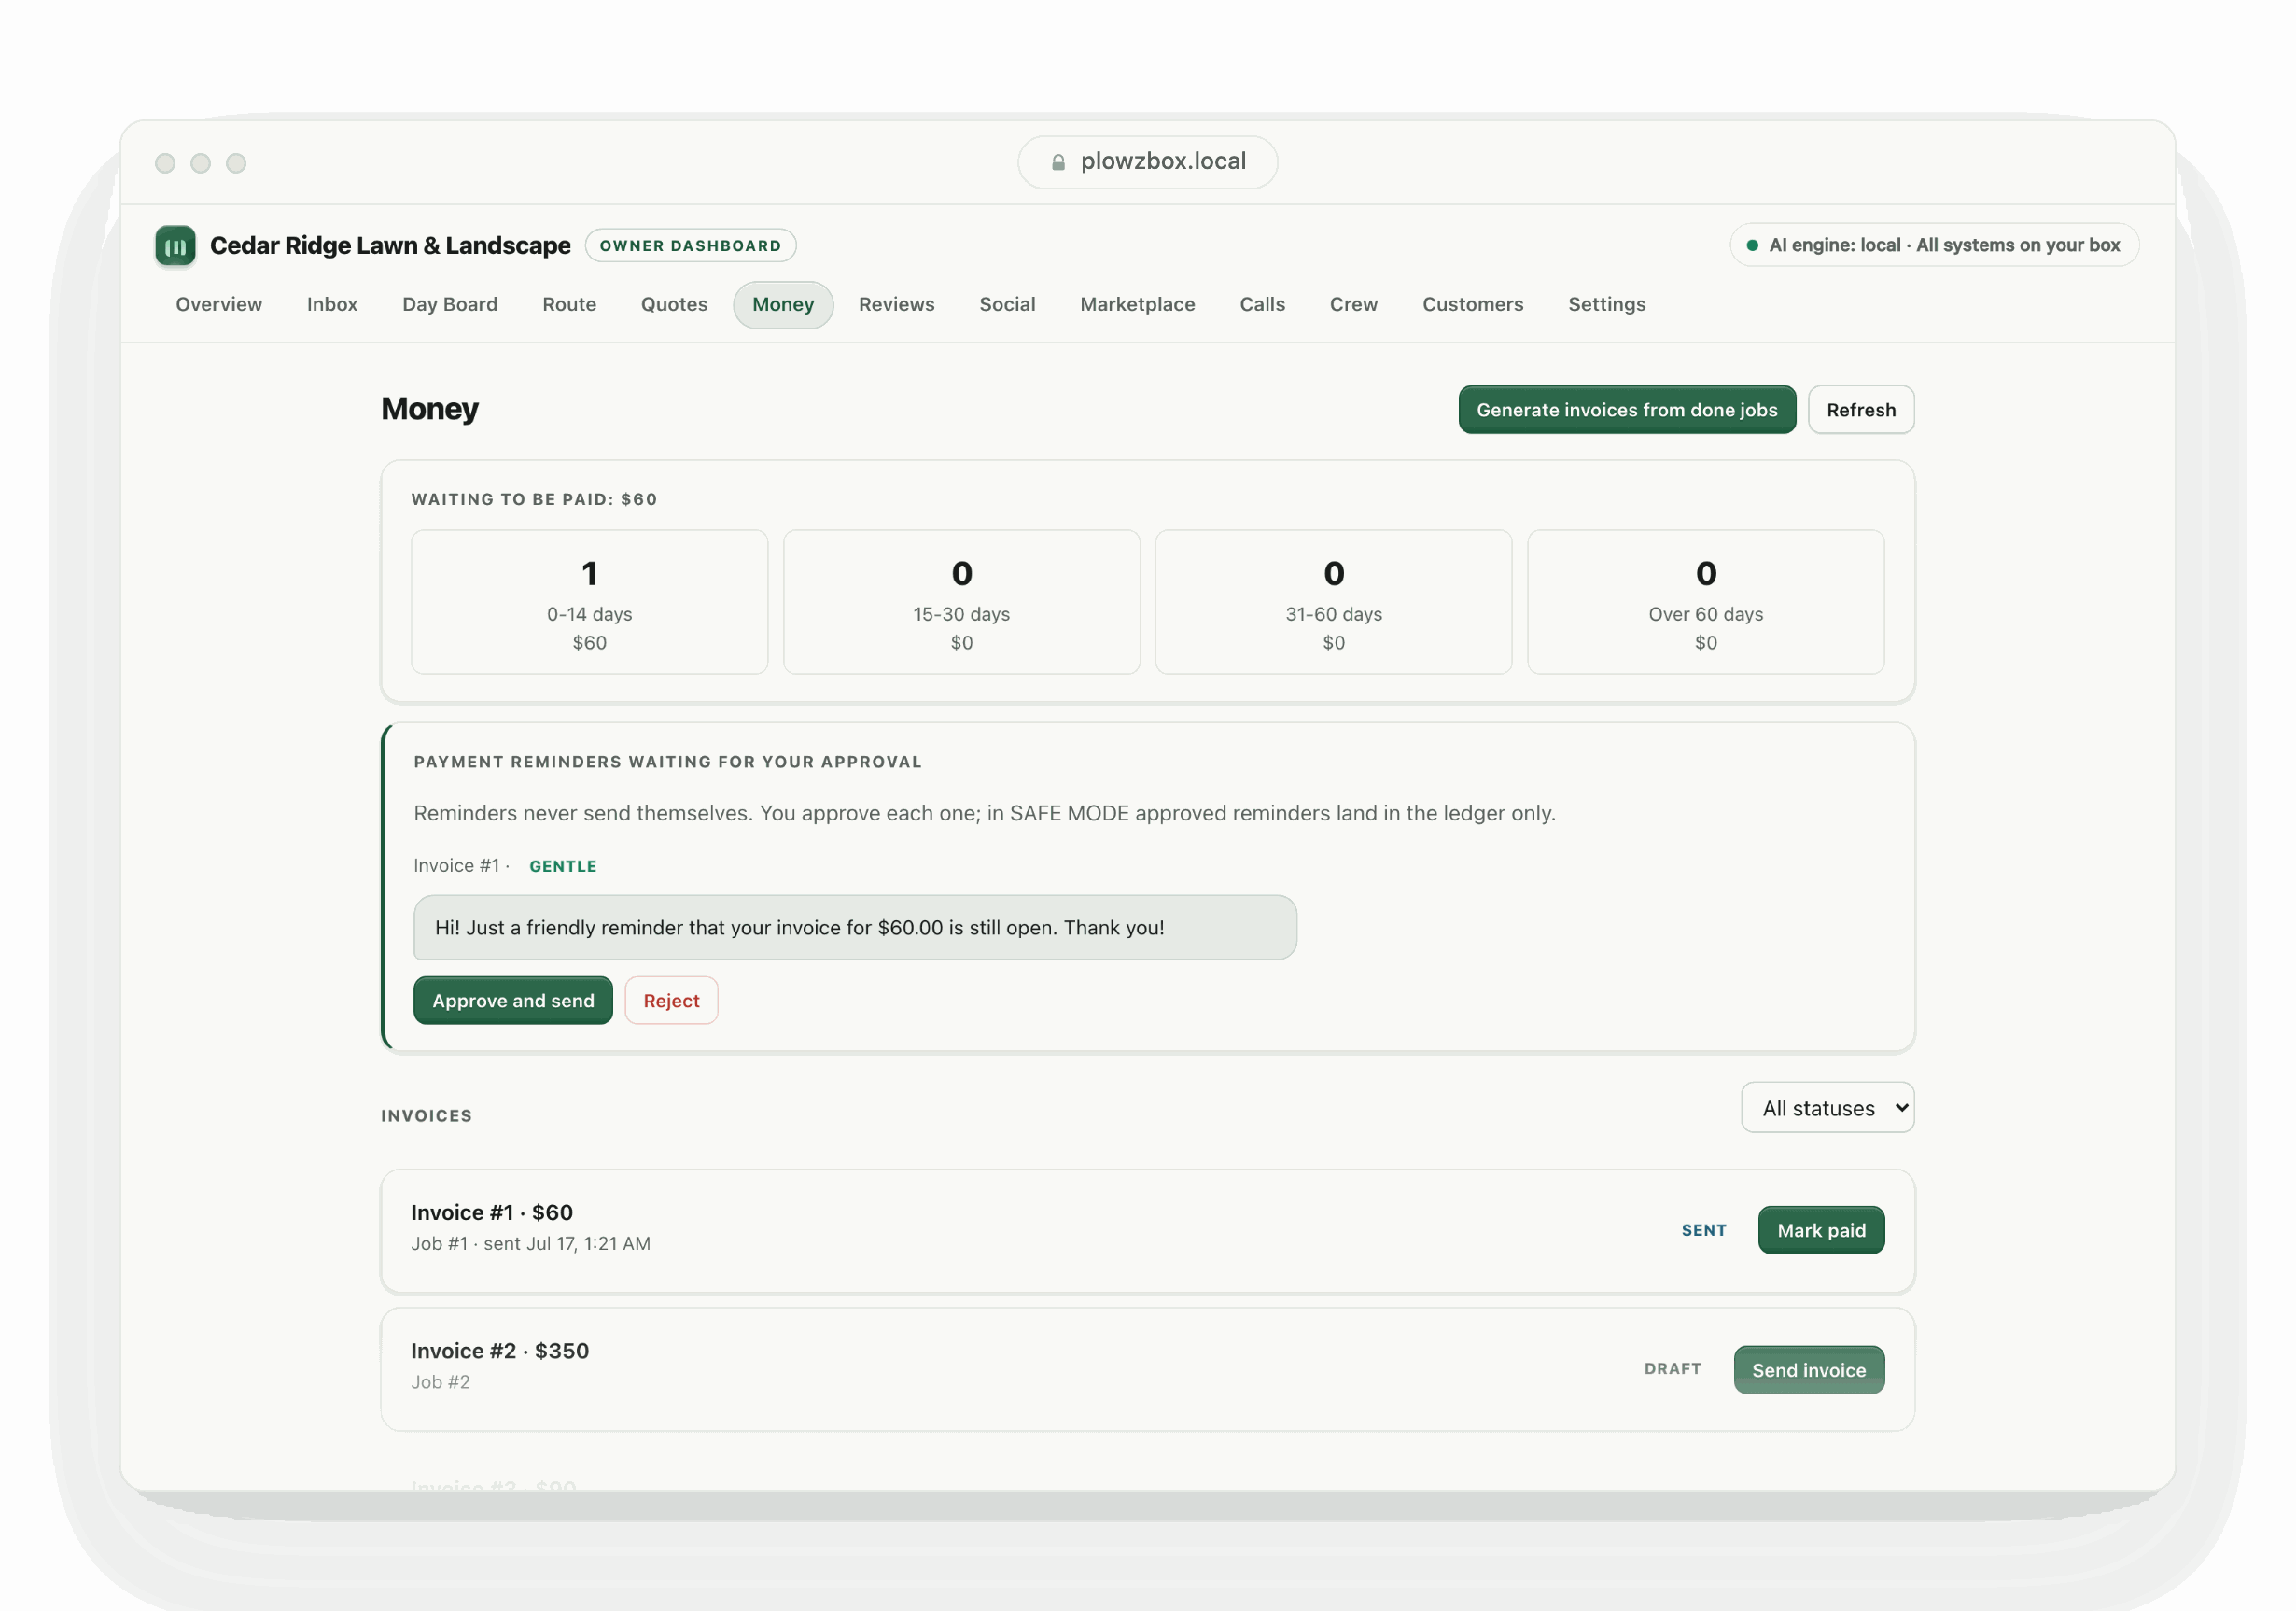Click the Invoice #1 · $60 heading
The height and width of the screenshot is (1611, 2296).
[x=492, y=1213]
